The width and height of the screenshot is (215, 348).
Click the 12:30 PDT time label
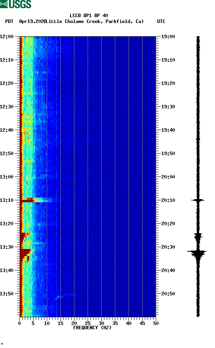(7, 106)
